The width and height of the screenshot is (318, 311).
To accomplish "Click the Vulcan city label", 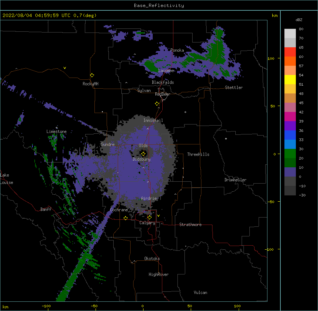I will tap(200, 293).
